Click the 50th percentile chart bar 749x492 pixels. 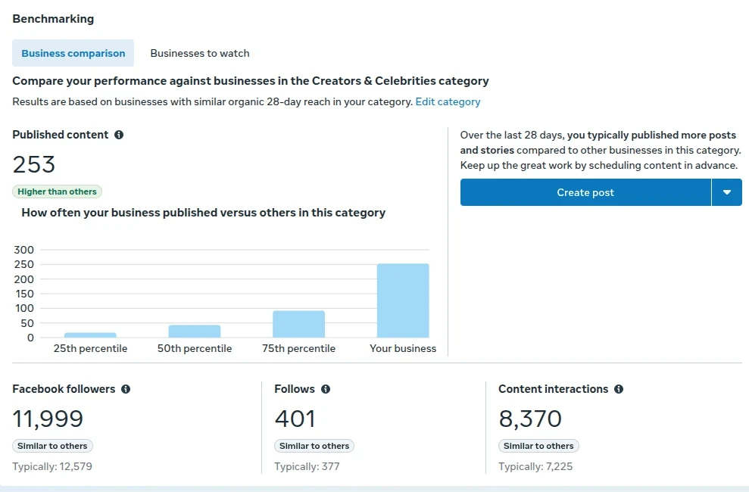[195, 332]
